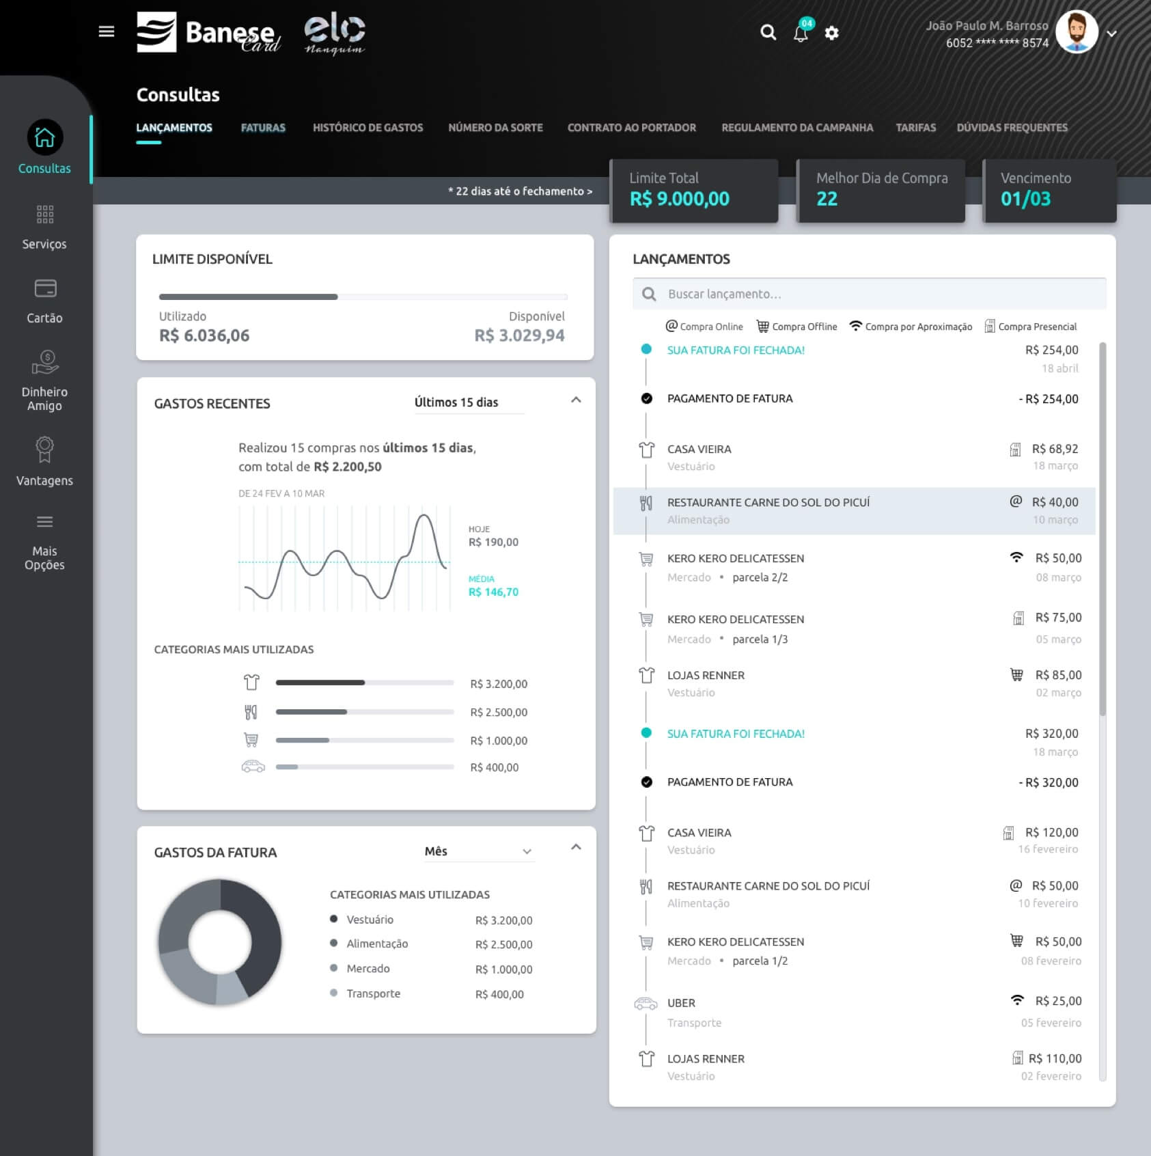The height and width of the screenshot is (1156, 1151).
Task: Switch to the Lançamentos tab
Action: pos(174,128)
